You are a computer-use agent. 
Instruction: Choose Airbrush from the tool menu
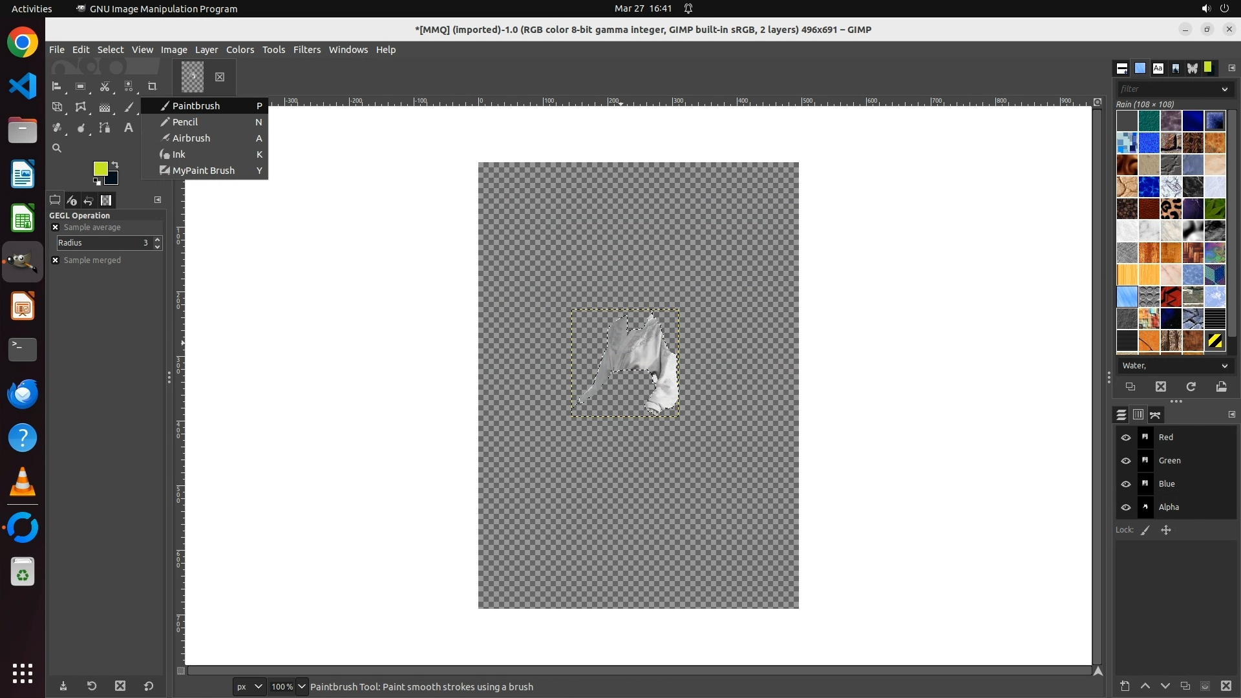191,138
